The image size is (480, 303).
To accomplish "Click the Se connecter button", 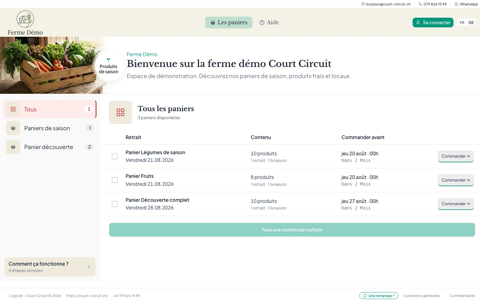I will click(433, 23).
